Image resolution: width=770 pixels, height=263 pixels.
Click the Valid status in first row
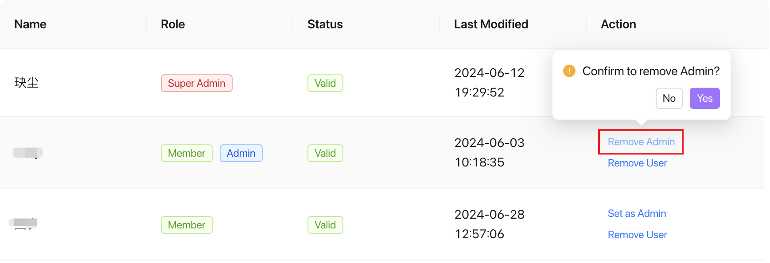(325, 83)
